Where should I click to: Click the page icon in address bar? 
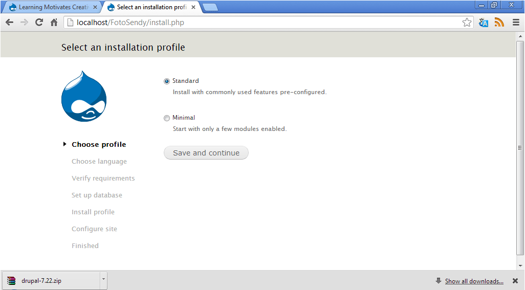(70, 23)
